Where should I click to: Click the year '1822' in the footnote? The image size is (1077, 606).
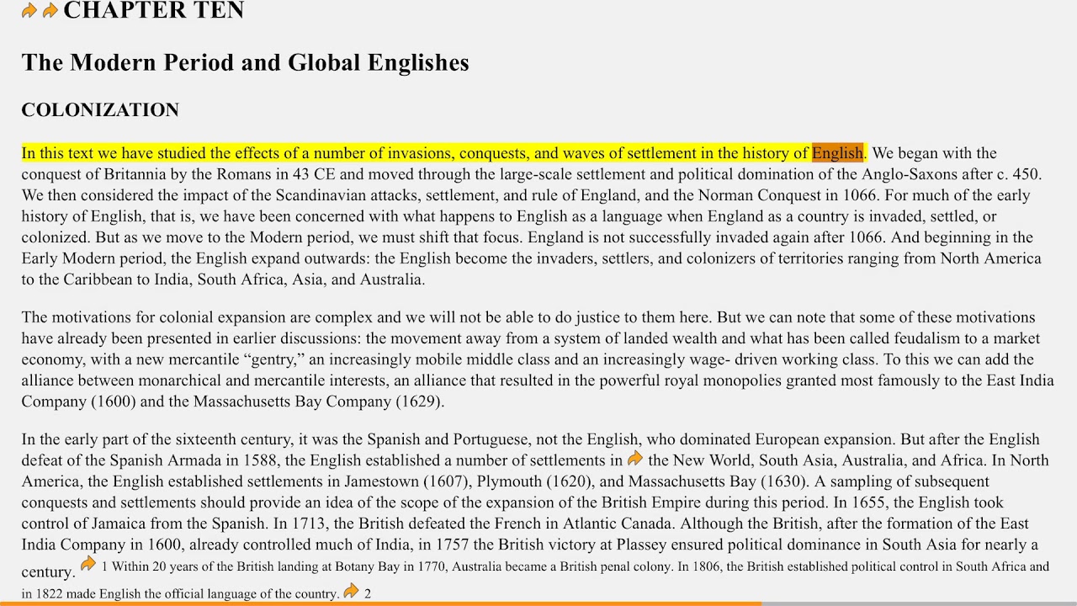[x=50, y=593]
